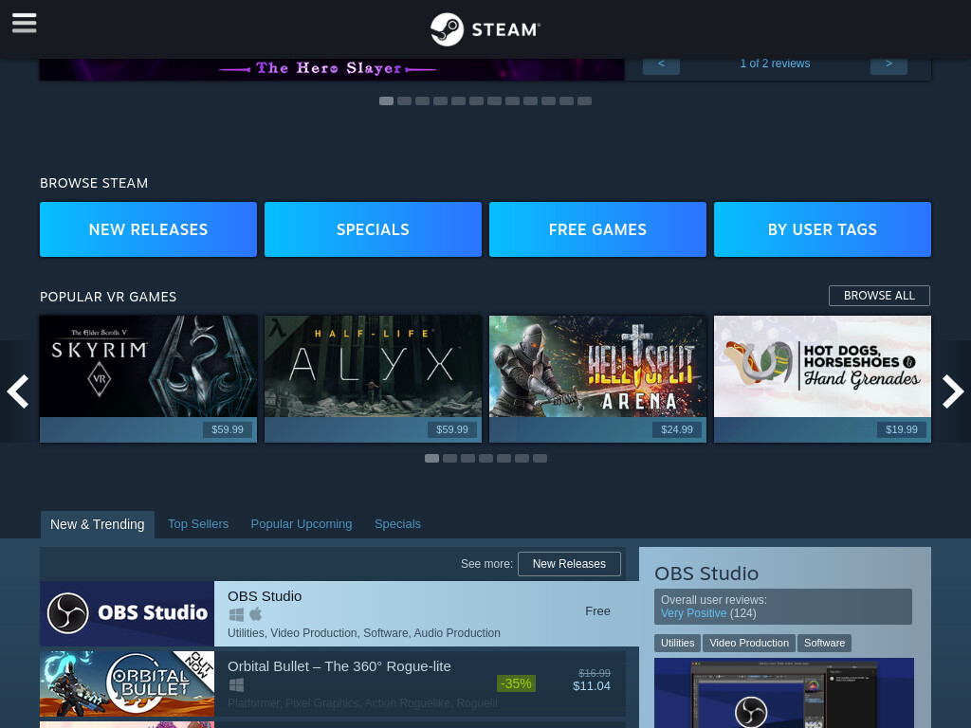Viewport: 971px width, 728px height.
Task: Select the Software tag
Action: pyautogui.click(x=824, y=644)
